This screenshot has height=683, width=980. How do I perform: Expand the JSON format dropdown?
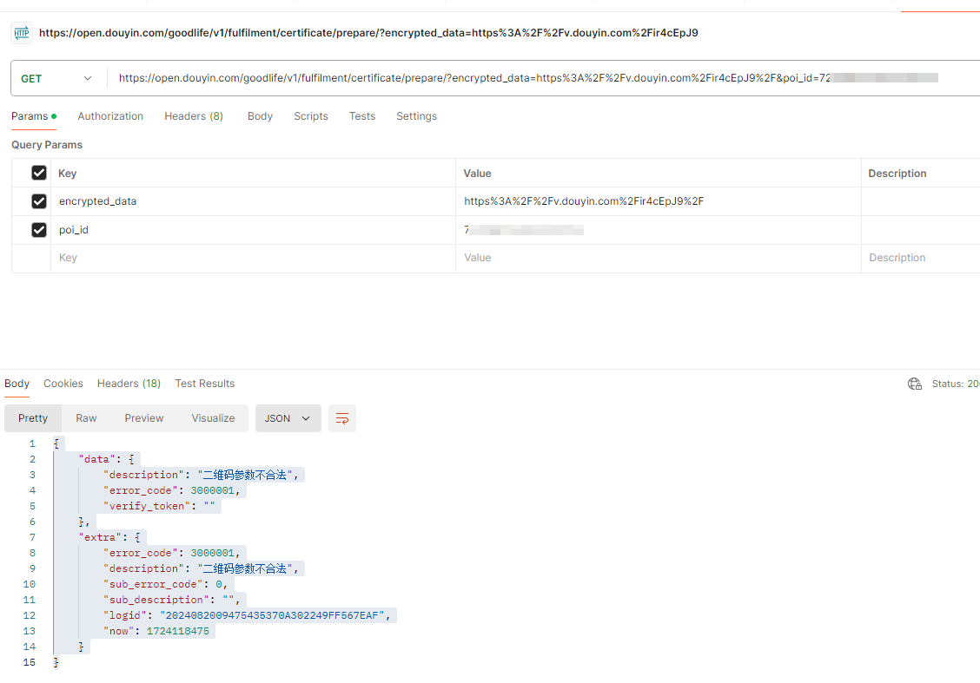(288, 418)
